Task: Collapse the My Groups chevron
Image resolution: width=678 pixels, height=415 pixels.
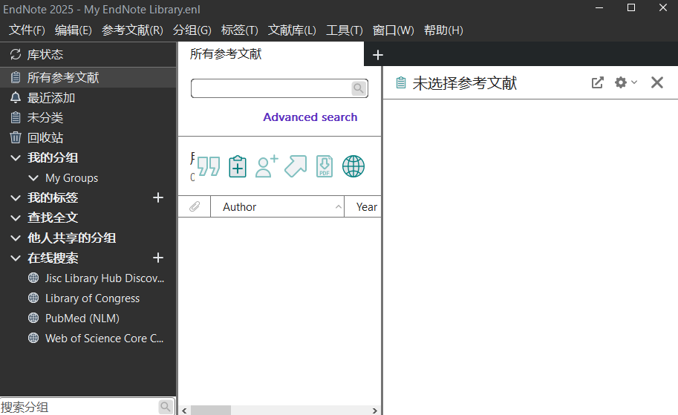Action: (x=33, y=177)
